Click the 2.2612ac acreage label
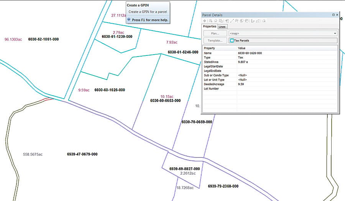Image resolution: width=345 pixels, height=201 pixels. click(x=188, y=173)
